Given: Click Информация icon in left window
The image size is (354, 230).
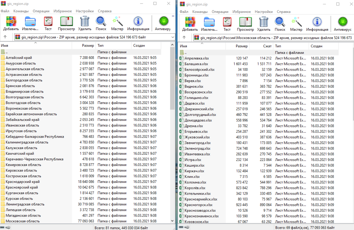Looking at the screenshot, I should [x=138, y=21].
